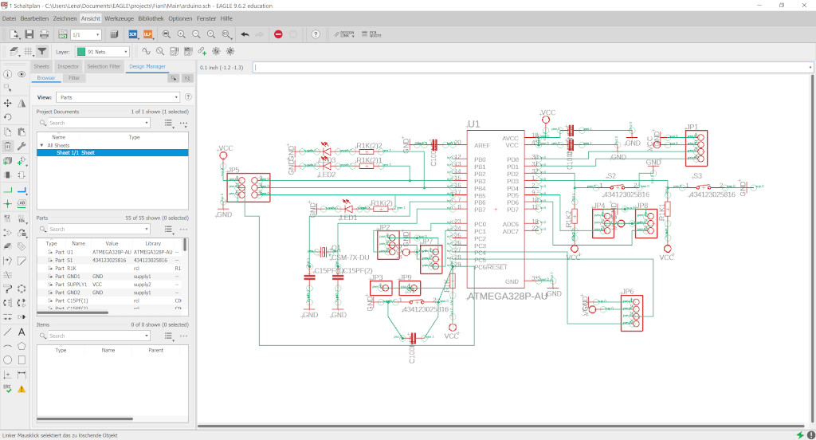The height and width of the screenshot is (440, 816).
Task: Click the Print icon in toolbar
Action: (x=45, y=34)
